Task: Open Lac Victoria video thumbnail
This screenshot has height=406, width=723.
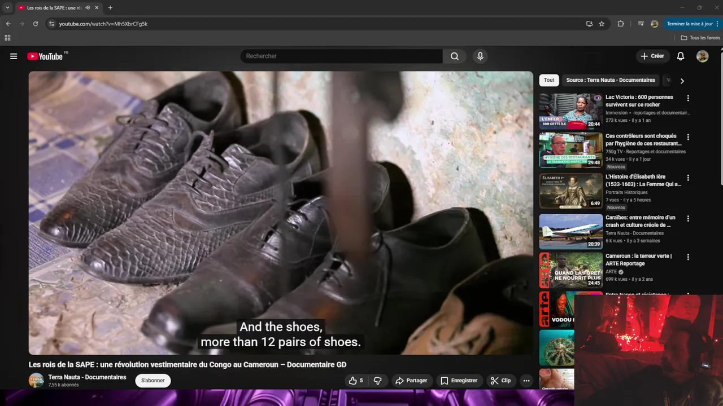Action: click(x=570, y=111)
